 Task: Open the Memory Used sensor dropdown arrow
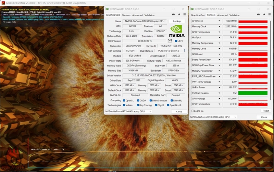[x=219, y=49]
